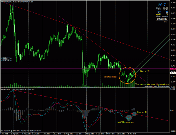
Task: Click the 3.2086 MACD scale label
Action: pos(173,89)
